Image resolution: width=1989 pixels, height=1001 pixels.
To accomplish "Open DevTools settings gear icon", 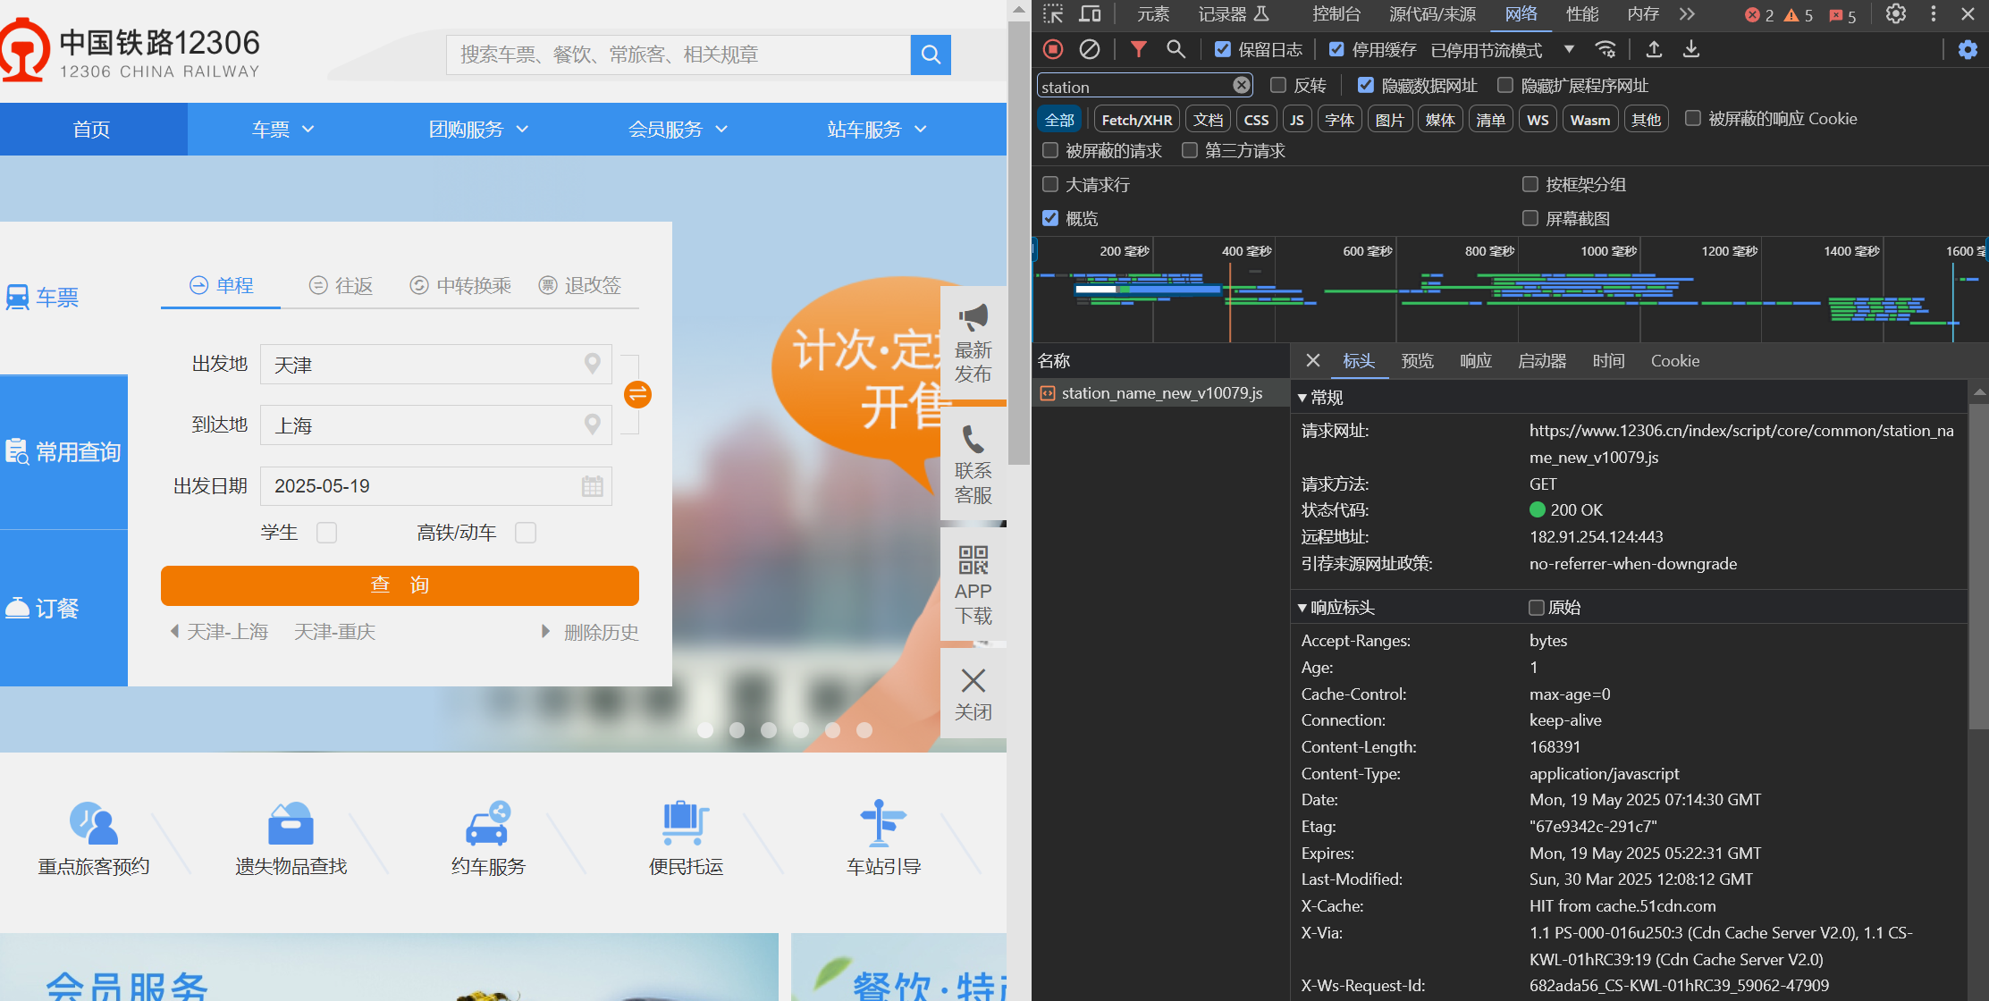I will 1896,14.
